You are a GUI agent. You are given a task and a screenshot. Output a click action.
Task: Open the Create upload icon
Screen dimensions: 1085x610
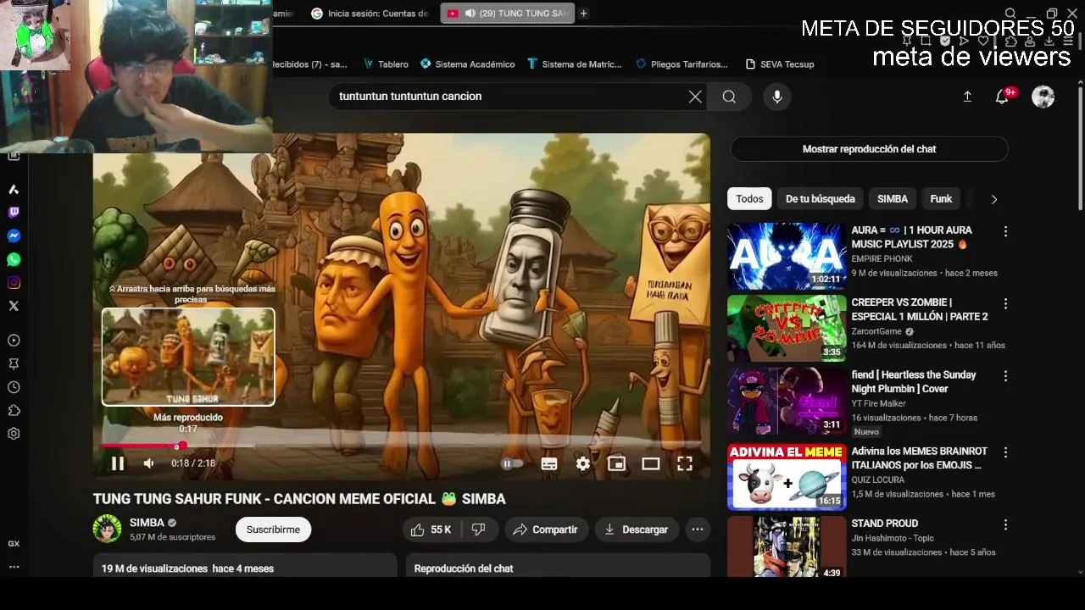coord(967,97)
